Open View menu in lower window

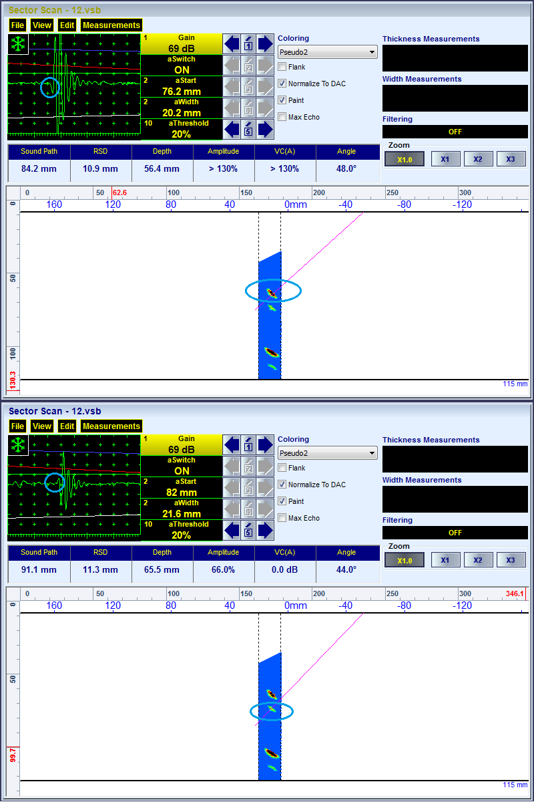click(42, 426)
